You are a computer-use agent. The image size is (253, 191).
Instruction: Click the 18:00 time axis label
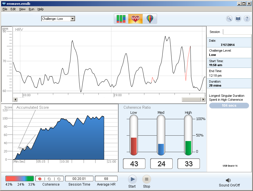coord(26,95)
